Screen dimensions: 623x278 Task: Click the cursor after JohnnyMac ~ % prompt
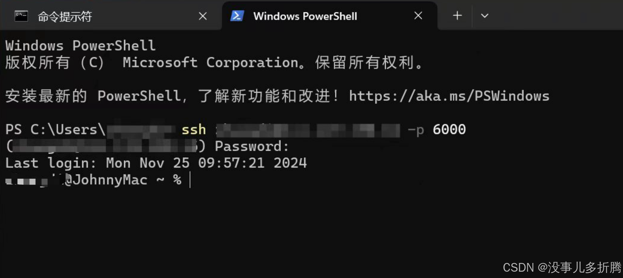[x=190, y=180]
